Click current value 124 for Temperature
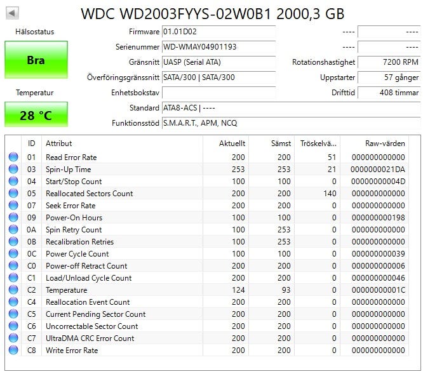 click(x=238, y=290)
